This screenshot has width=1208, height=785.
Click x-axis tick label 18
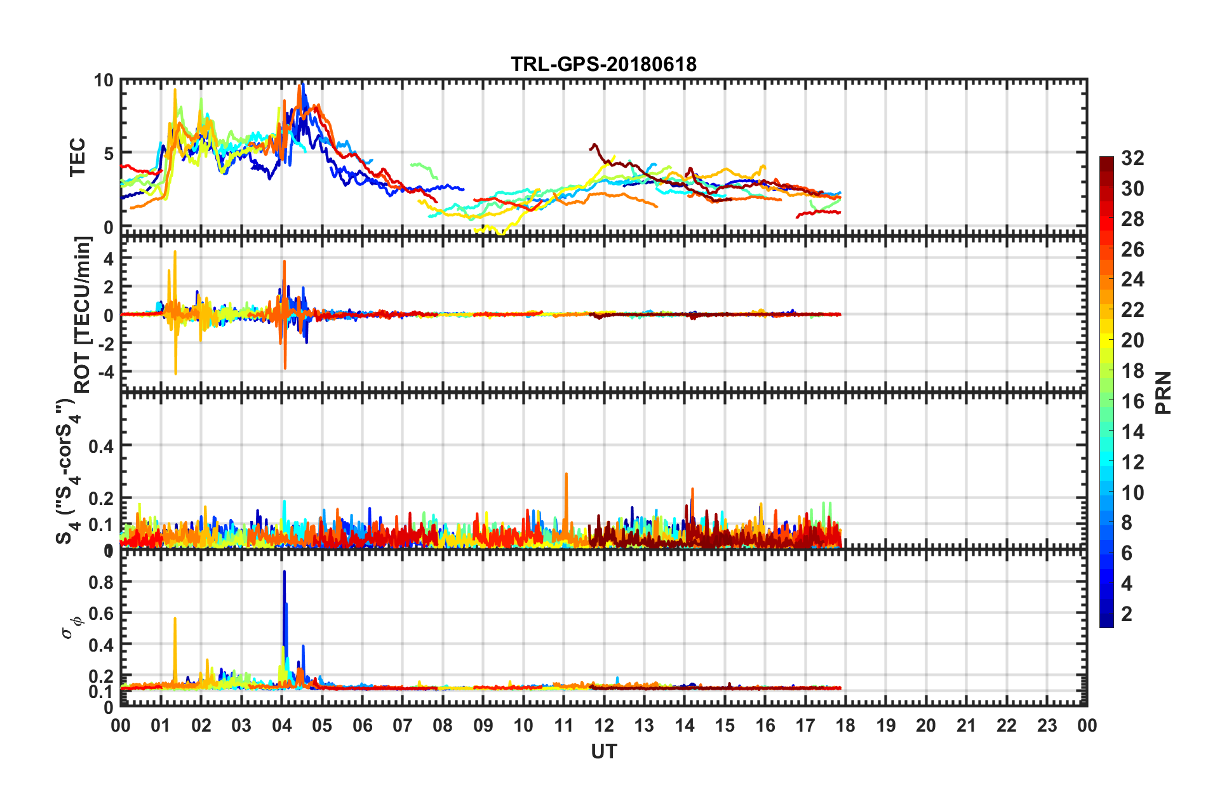[x=845, y=725]
